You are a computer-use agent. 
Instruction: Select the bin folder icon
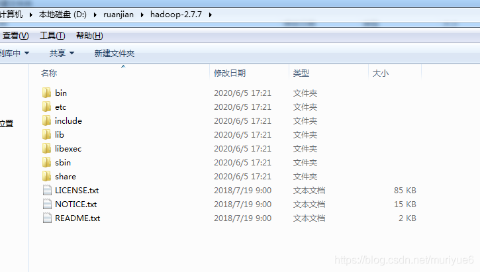(46, 93)
